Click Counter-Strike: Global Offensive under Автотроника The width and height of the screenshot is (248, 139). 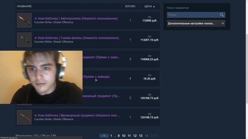pyautogui.click(x=53, y=22)
